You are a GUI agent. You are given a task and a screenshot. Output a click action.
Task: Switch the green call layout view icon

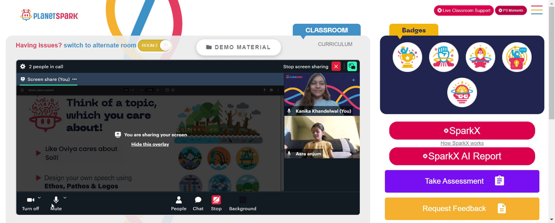click(352, 67)
